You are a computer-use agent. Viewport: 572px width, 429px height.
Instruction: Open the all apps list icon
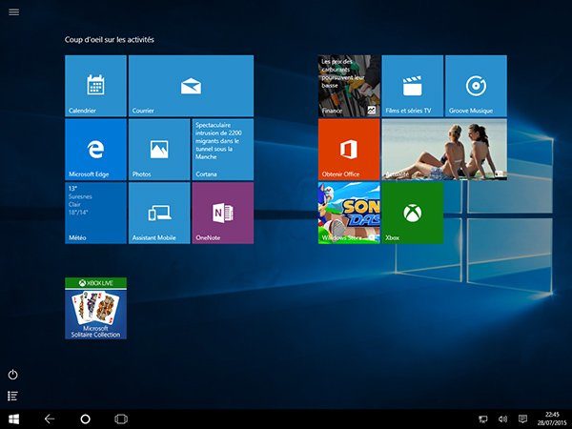pyautogui.click(x=12, y=396)
